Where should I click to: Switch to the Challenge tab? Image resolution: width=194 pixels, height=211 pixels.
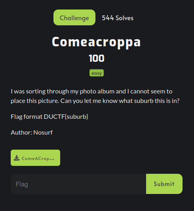pyautogui.click(x=74, y=17)
